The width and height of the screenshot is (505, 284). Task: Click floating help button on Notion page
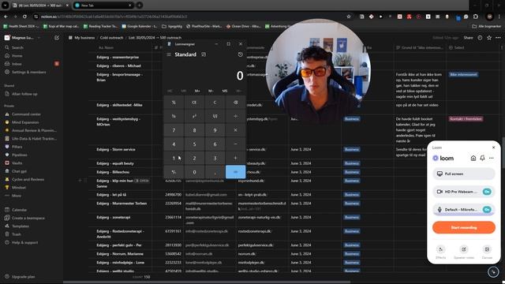[x=493, y=272]
